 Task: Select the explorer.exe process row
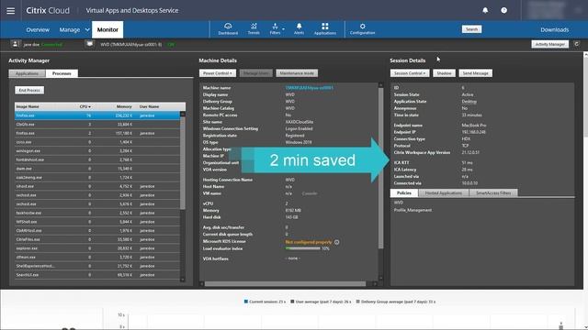97,248
